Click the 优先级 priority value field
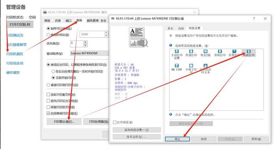This screenshot has height=149, width=277. 77,44
